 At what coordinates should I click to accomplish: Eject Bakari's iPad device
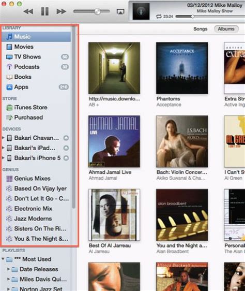[x=66, y=148]
